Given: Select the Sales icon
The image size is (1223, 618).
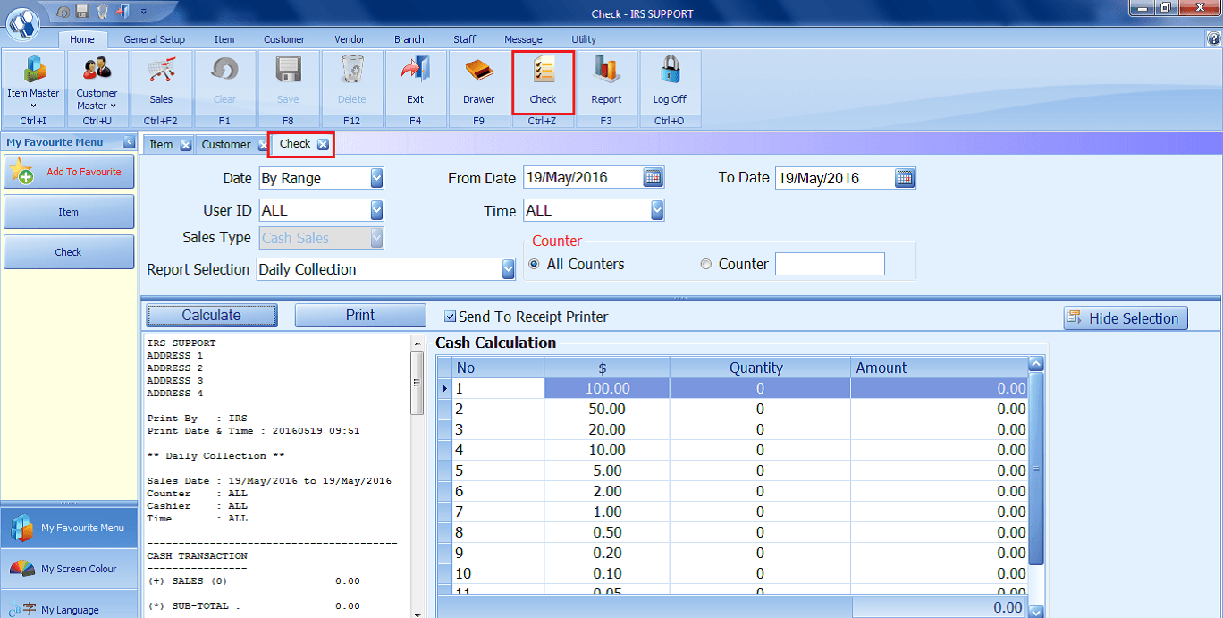Looking at the screenshot, I should (160, 80).
